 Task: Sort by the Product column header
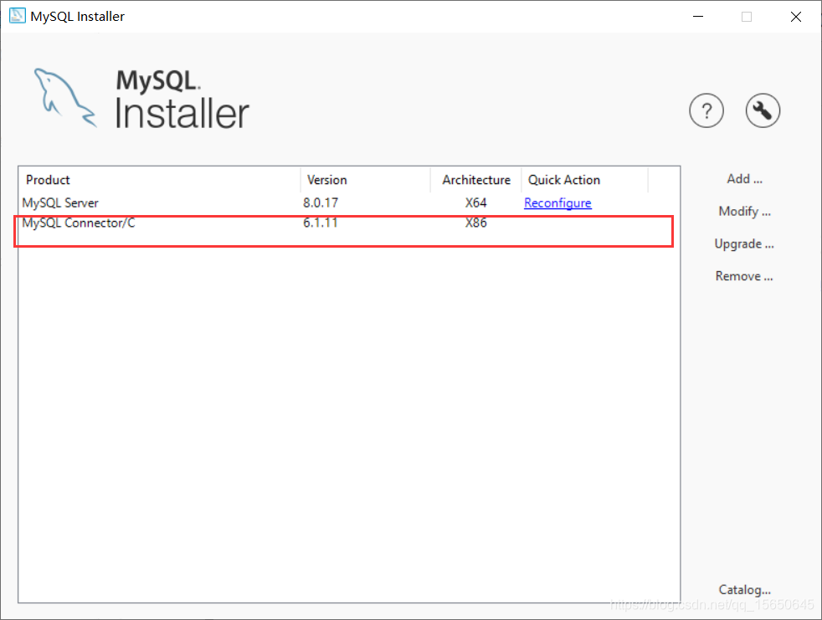(x=159, y=180)
